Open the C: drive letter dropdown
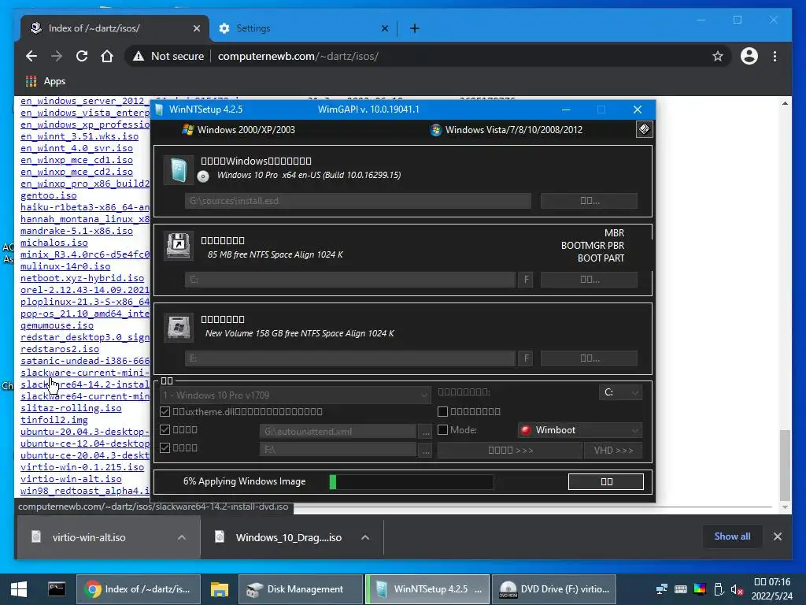806x605 pixels. point(620,392)
